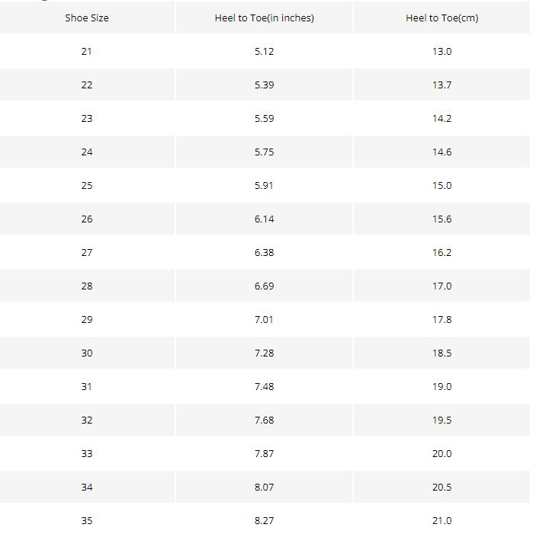Select the 13.0 cm value
Image resolution: width=533 pixels, height=534 pixels.
[442, 52]
